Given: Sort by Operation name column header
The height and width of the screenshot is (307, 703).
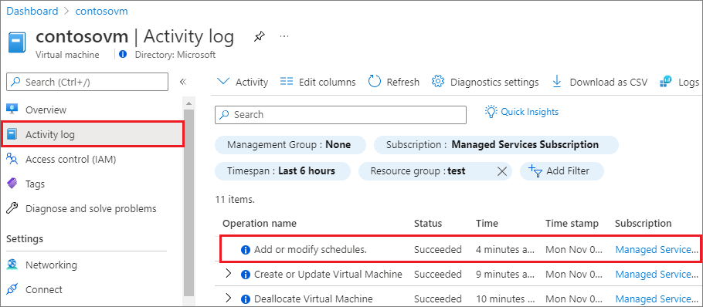Looking at the screenshot, I should pyautogui.click(x=260, y=224).
